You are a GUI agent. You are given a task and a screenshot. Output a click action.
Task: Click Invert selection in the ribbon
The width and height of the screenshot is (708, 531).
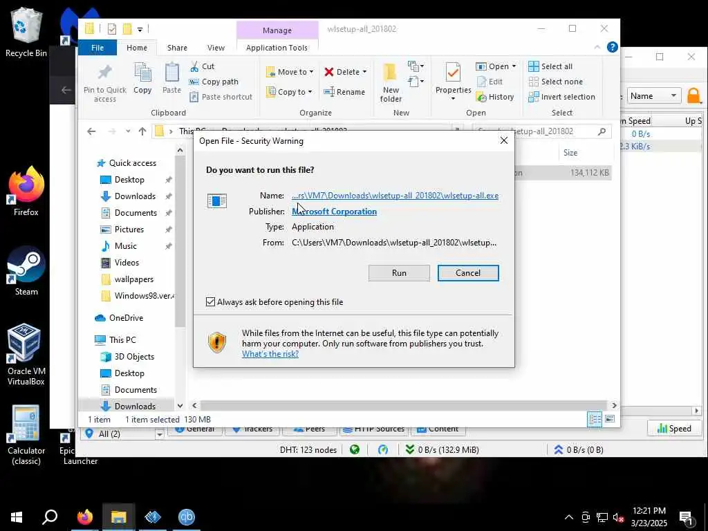pos(561,97)
